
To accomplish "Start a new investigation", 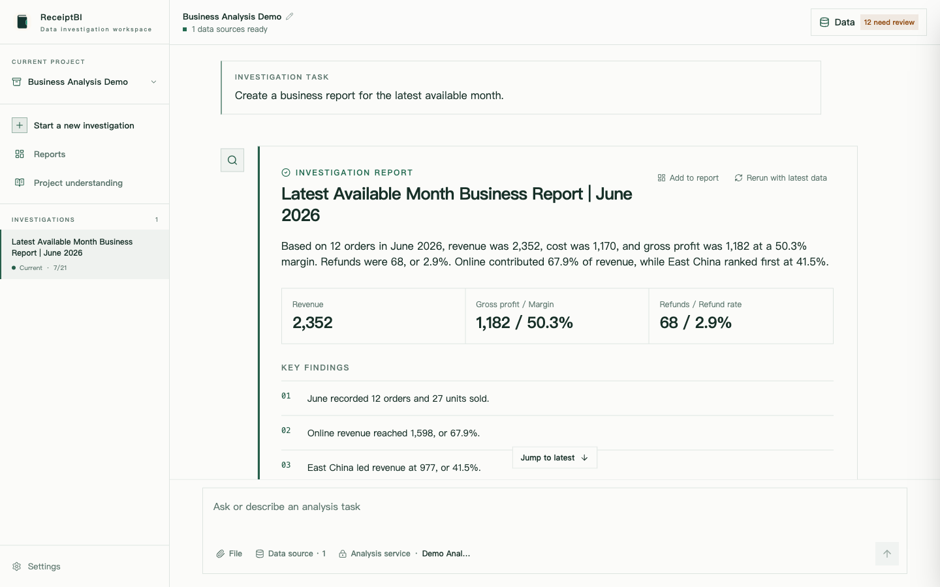I will tap(85, 125).
